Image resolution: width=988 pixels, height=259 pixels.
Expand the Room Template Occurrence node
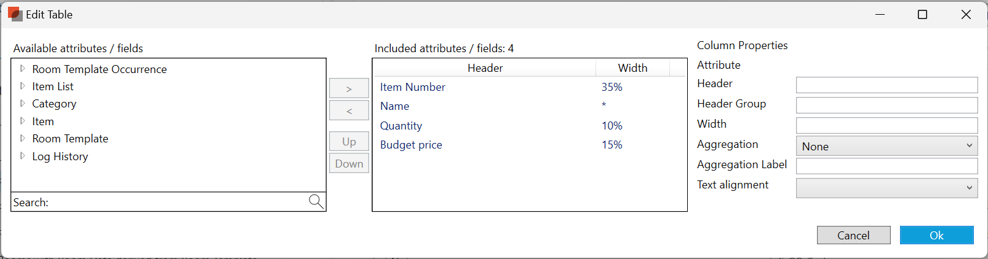tap(23, 69)
